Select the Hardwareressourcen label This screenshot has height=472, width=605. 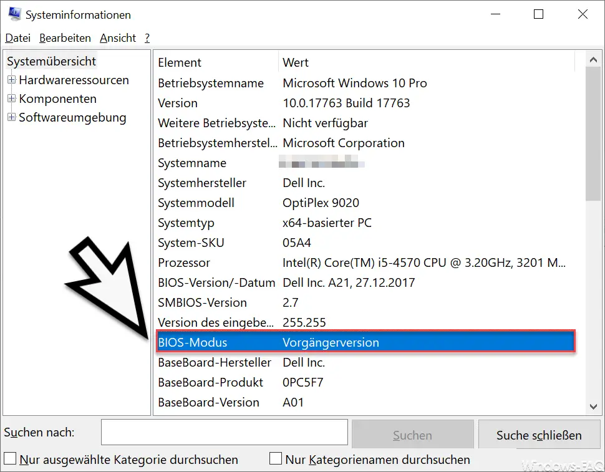(74, 80)
